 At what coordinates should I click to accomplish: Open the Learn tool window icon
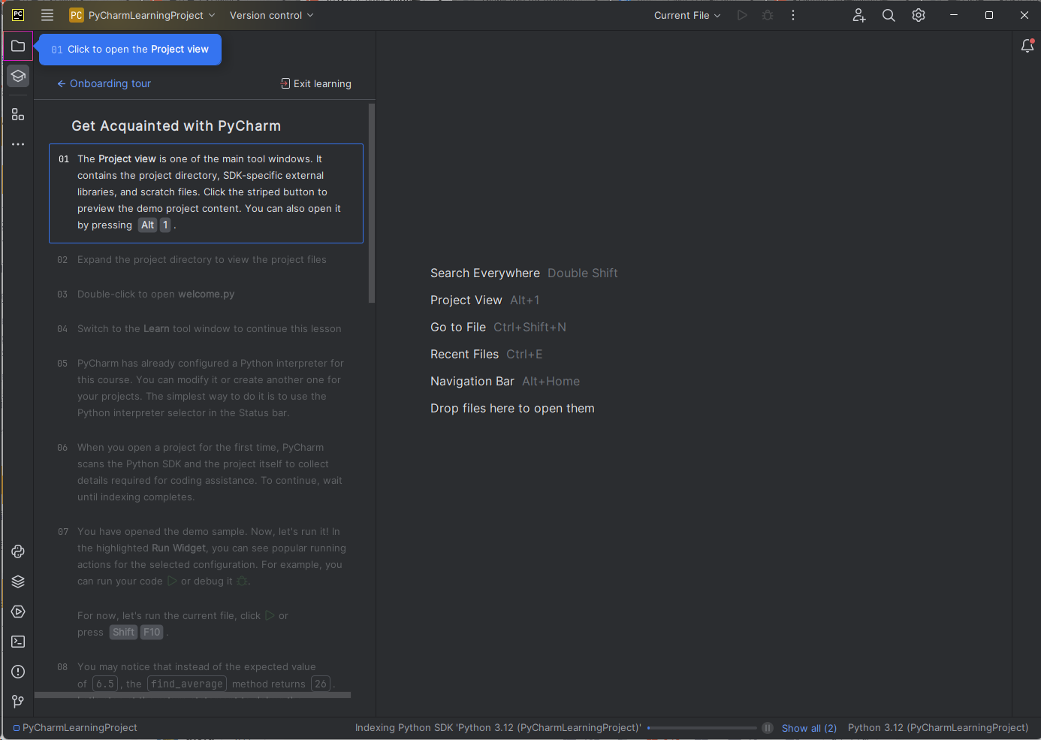pos(18,76)
